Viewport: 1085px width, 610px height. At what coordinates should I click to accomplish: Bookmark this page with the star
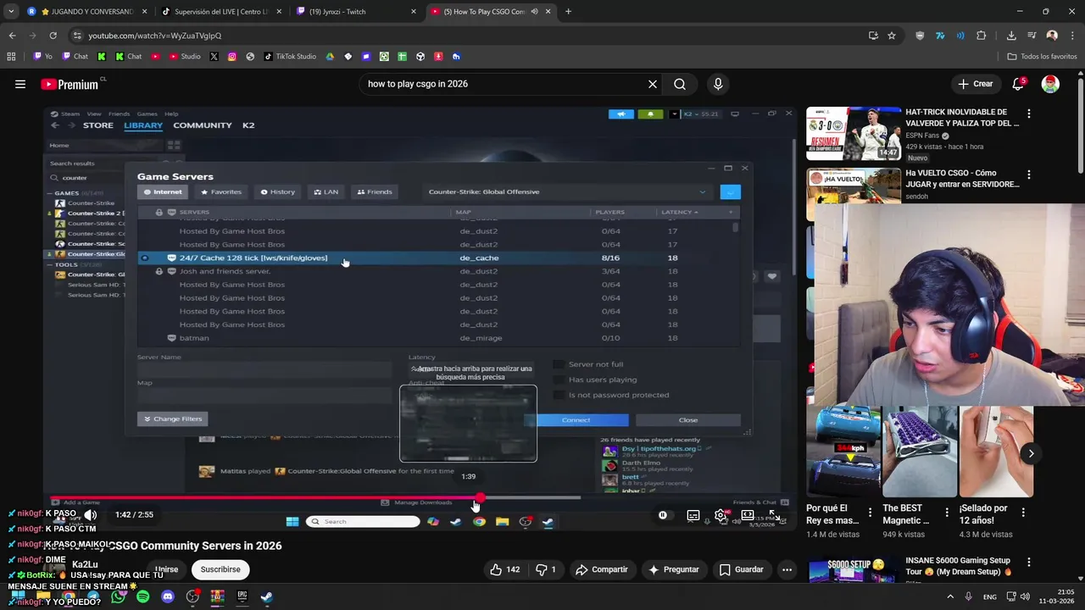click(892, 36)
